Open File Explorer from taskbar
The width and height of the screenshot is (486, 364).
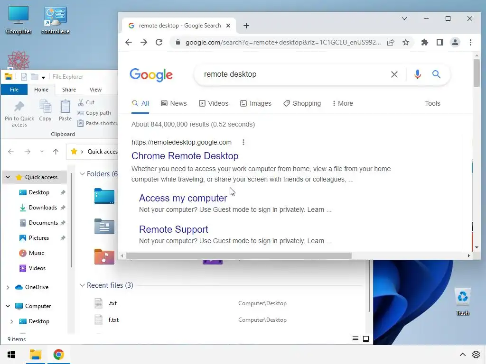(x=35, y=355)
